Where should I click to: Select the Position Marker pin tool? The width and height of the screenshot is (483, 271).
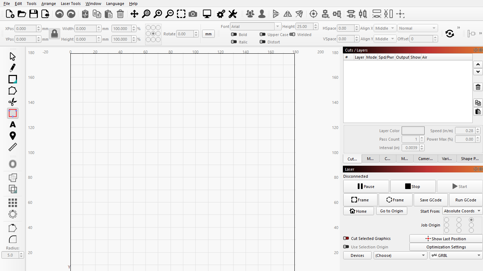pyautogui.click(x=13, y=136)
